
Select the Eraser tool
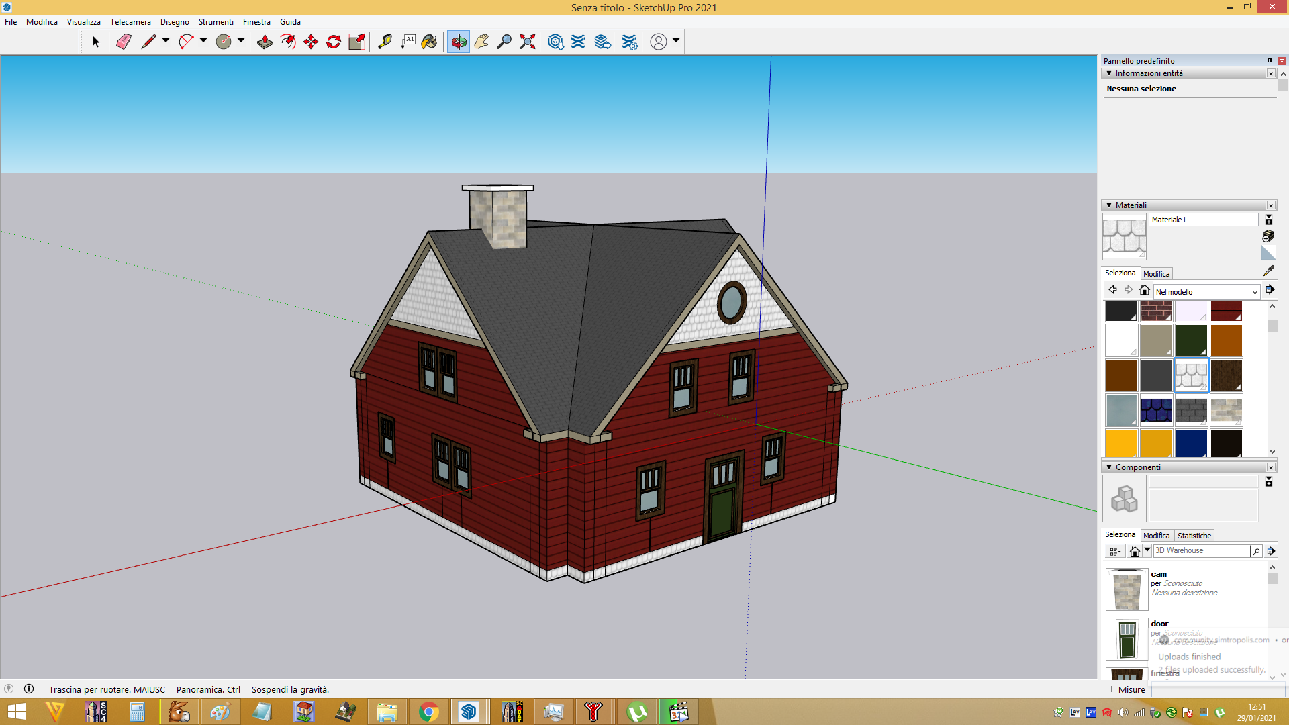click(x=124, y=42)
